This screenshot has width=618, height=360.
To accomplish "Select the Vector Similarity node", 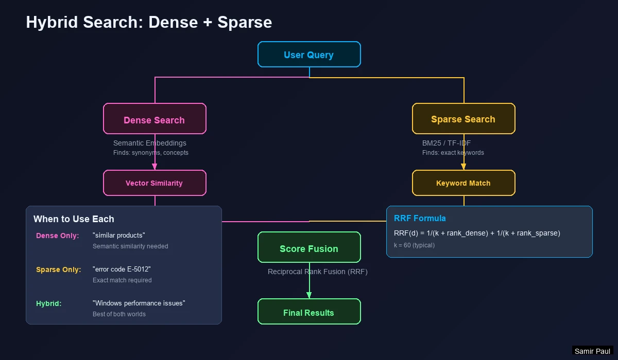I will 154,183.
